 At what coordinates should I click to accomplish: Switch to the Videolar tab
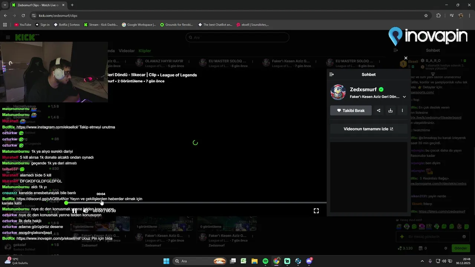pos(127,51)
